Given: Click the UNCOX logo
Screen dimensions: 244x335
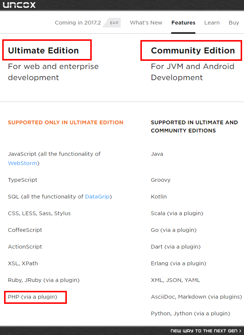Looking at the screenshot, I should click(19, 5).
